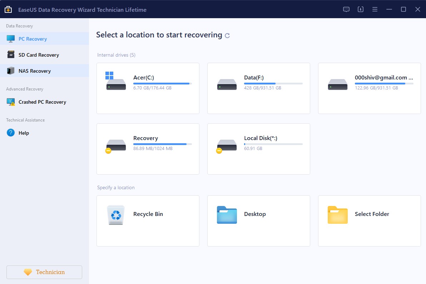Click the EaseUS app logo icon
Viewport: 426px width, 284px height.
pyautogui.click(x=8, y=10)
